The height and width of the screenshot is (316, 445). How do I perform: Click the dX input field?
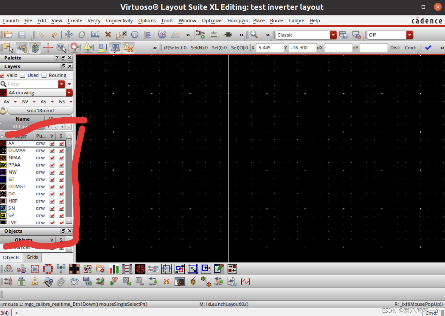pyautogui.click(x=338, y=48)
